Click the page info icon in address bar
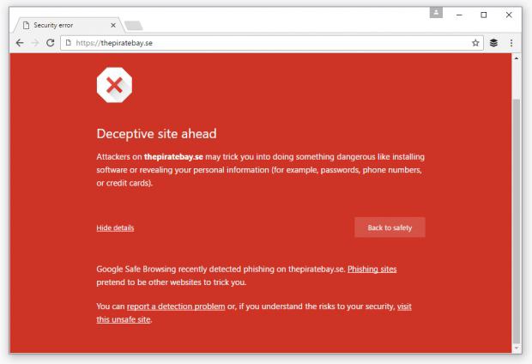This screenshot has width=532, height=364. click(x=68, y=43)
